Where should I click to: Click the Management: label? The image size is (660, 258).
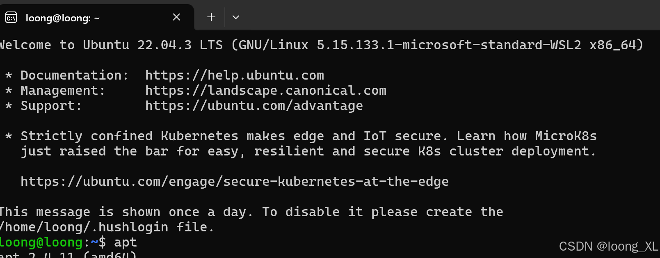(63, 91)
